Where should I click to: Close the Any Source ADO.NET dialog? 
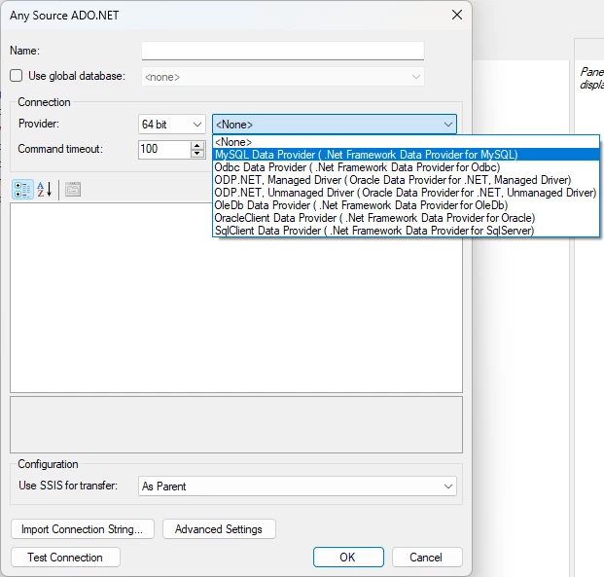[x=457, y=15]
